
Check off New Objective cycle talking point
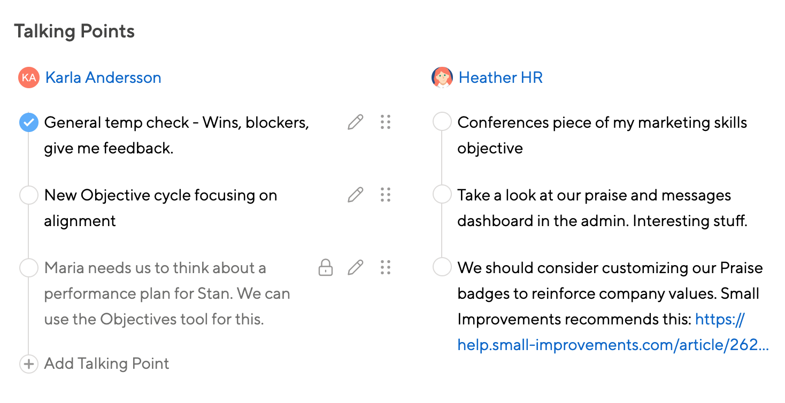coord(29,195)
